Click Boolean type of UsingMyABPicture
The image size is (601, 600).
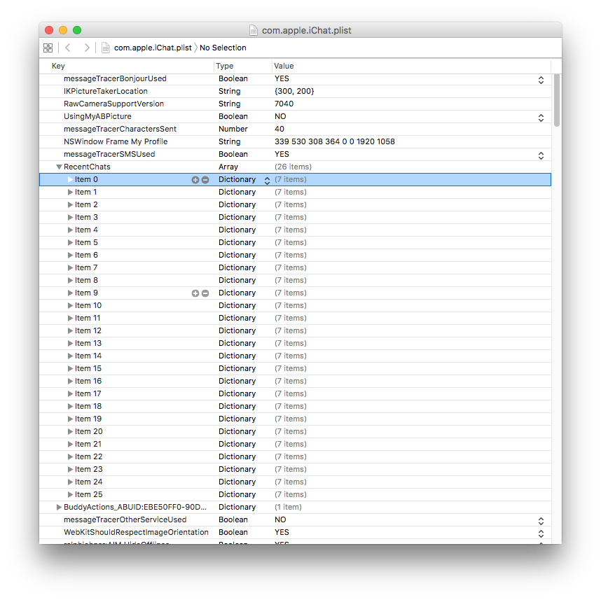(x=233, y=116)
